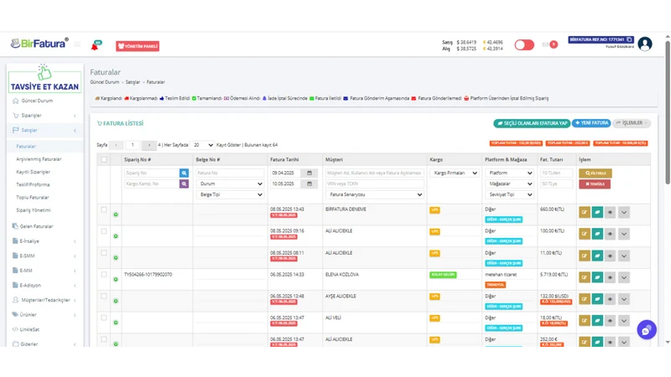Send e-invoice for AYŞE ALICIEKLE row

pos(597,299)
